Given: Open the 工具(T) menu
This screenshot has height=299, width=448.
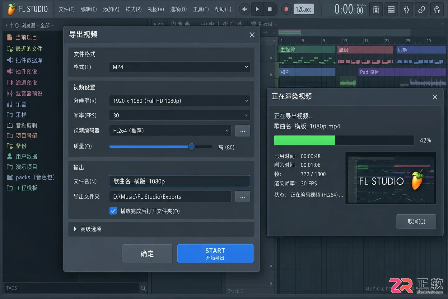Looking at the screenshot, I should [x=201, y=9].
